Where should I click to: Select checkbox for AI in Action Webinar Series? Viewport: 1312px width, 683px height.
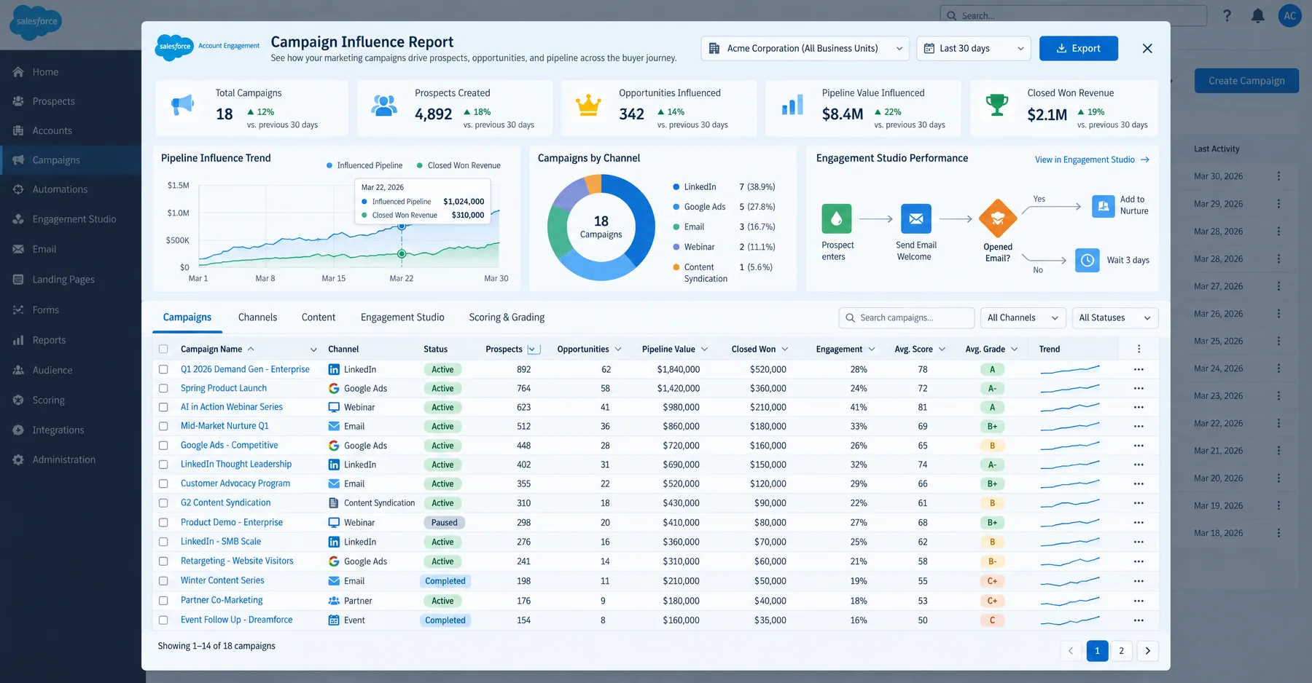click(163, 408)
